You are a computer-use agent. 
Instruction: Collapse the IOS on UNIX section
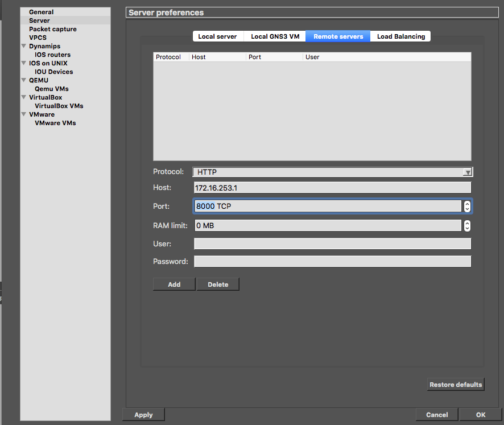point(23,63)
